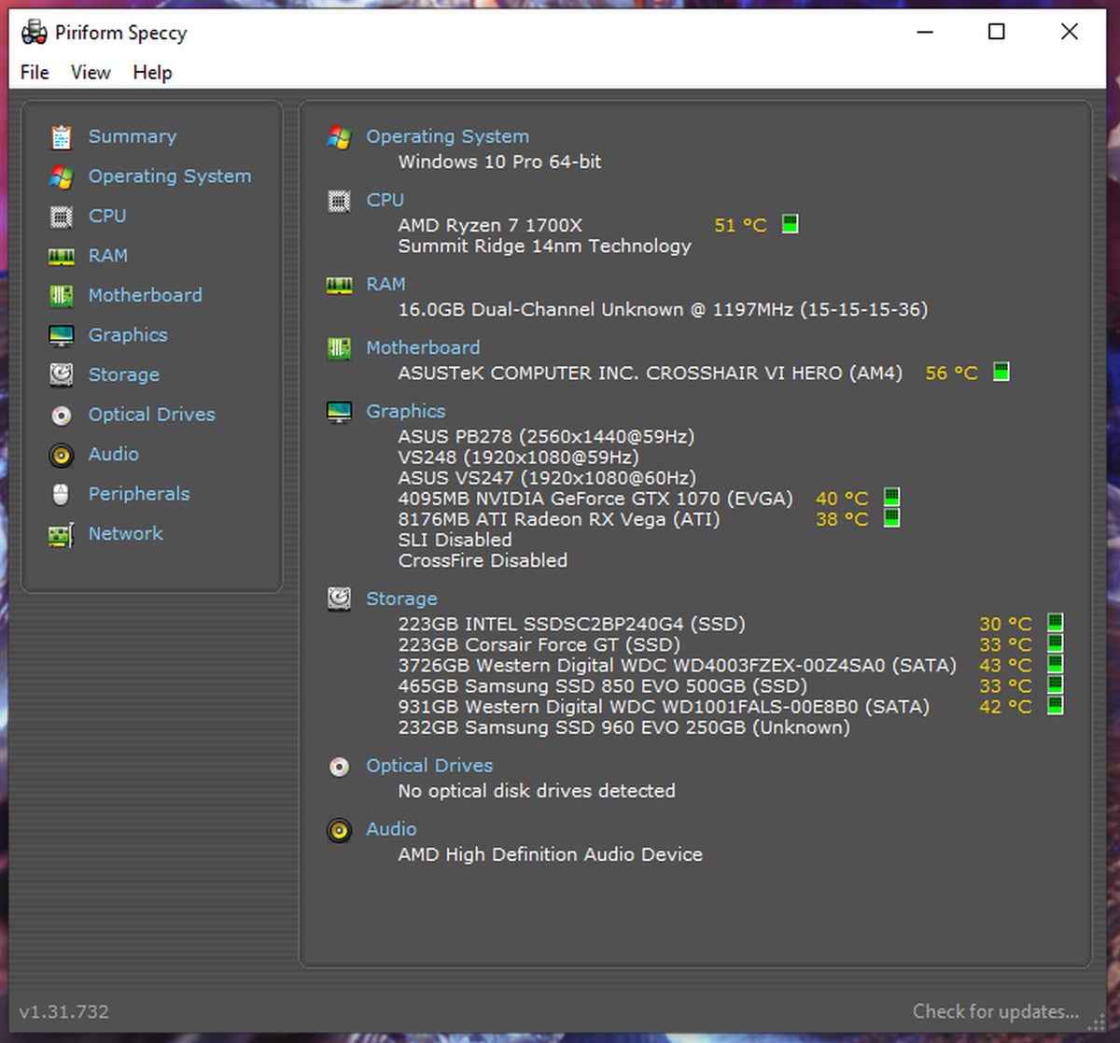Click the Motherboard heading link in main panel
This screenshot has height=1043, width=1120.
[x=423, y=347]
